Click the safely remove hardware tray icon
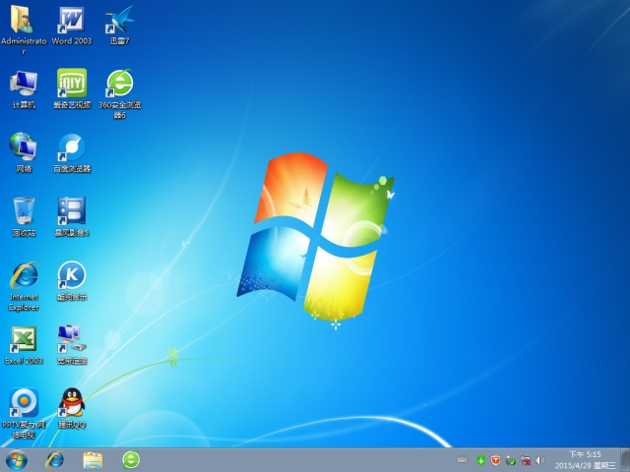Viewport: 630px width, 472px height. point(511,460)
